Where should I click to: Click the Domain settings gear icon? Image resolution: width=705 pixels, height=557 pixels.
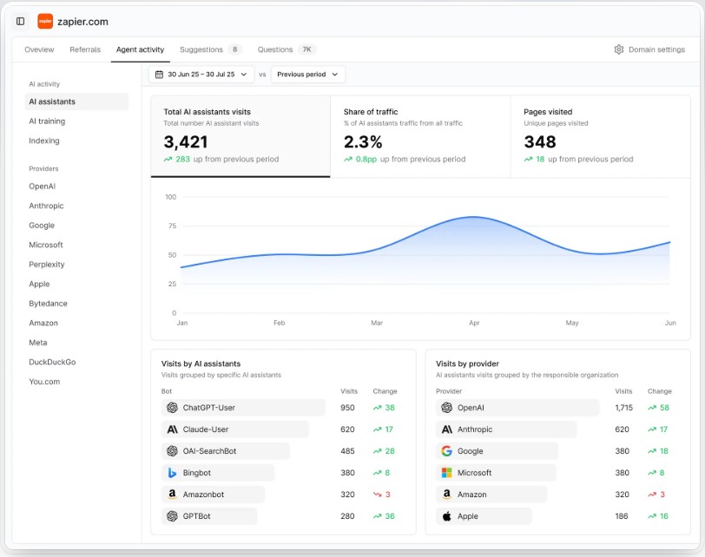coord(619,49)
